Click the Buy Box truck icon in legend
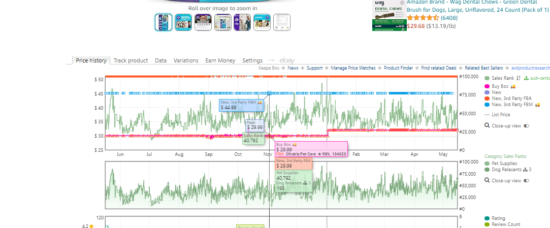The image size is (550, 228). click(x=513, y=86)
